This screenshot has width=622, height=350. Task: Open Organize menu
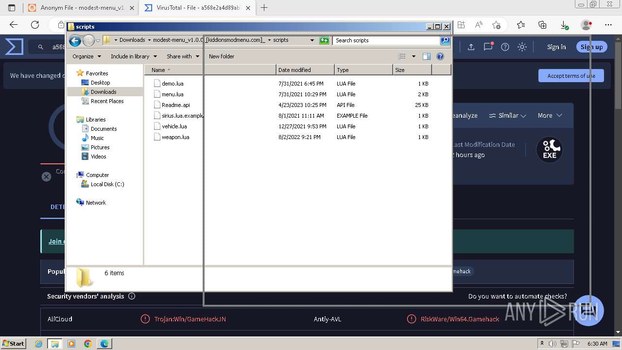(86, 56)
